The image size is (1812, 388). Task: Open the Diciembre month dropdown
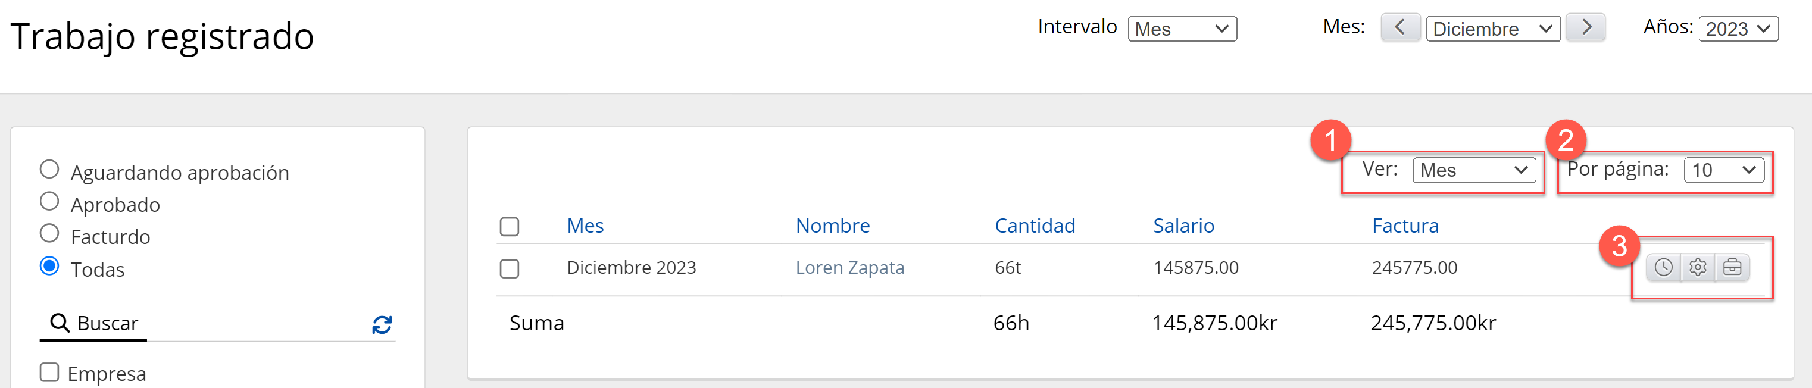coord(1493,30)
